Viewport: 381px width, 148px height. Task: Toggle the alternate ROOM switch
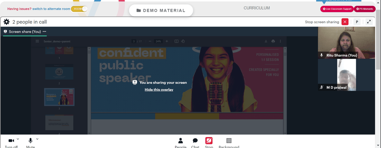point(79,9)
